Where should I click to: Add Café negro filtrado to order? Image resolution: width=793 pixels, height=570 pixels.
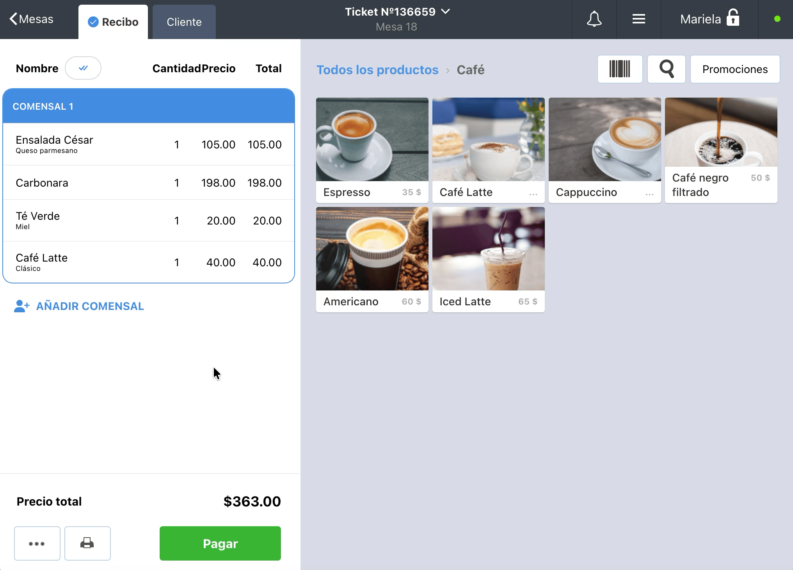[x=721, y=150]
